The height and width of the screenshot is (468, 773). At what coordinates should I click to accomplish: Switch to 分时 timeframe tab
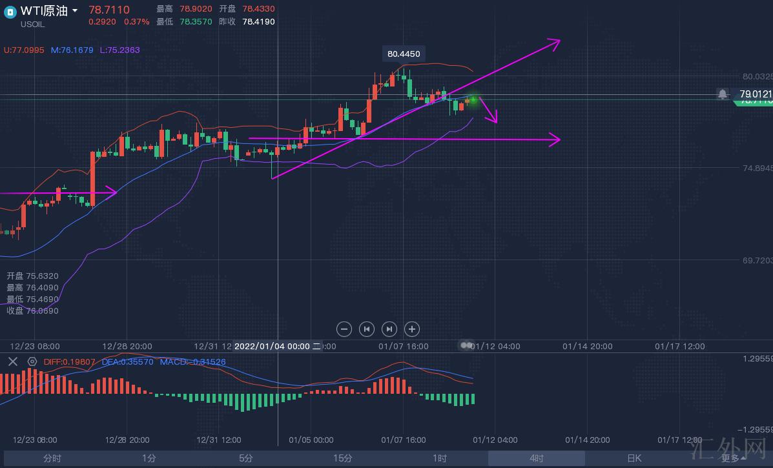coord(52,458)
